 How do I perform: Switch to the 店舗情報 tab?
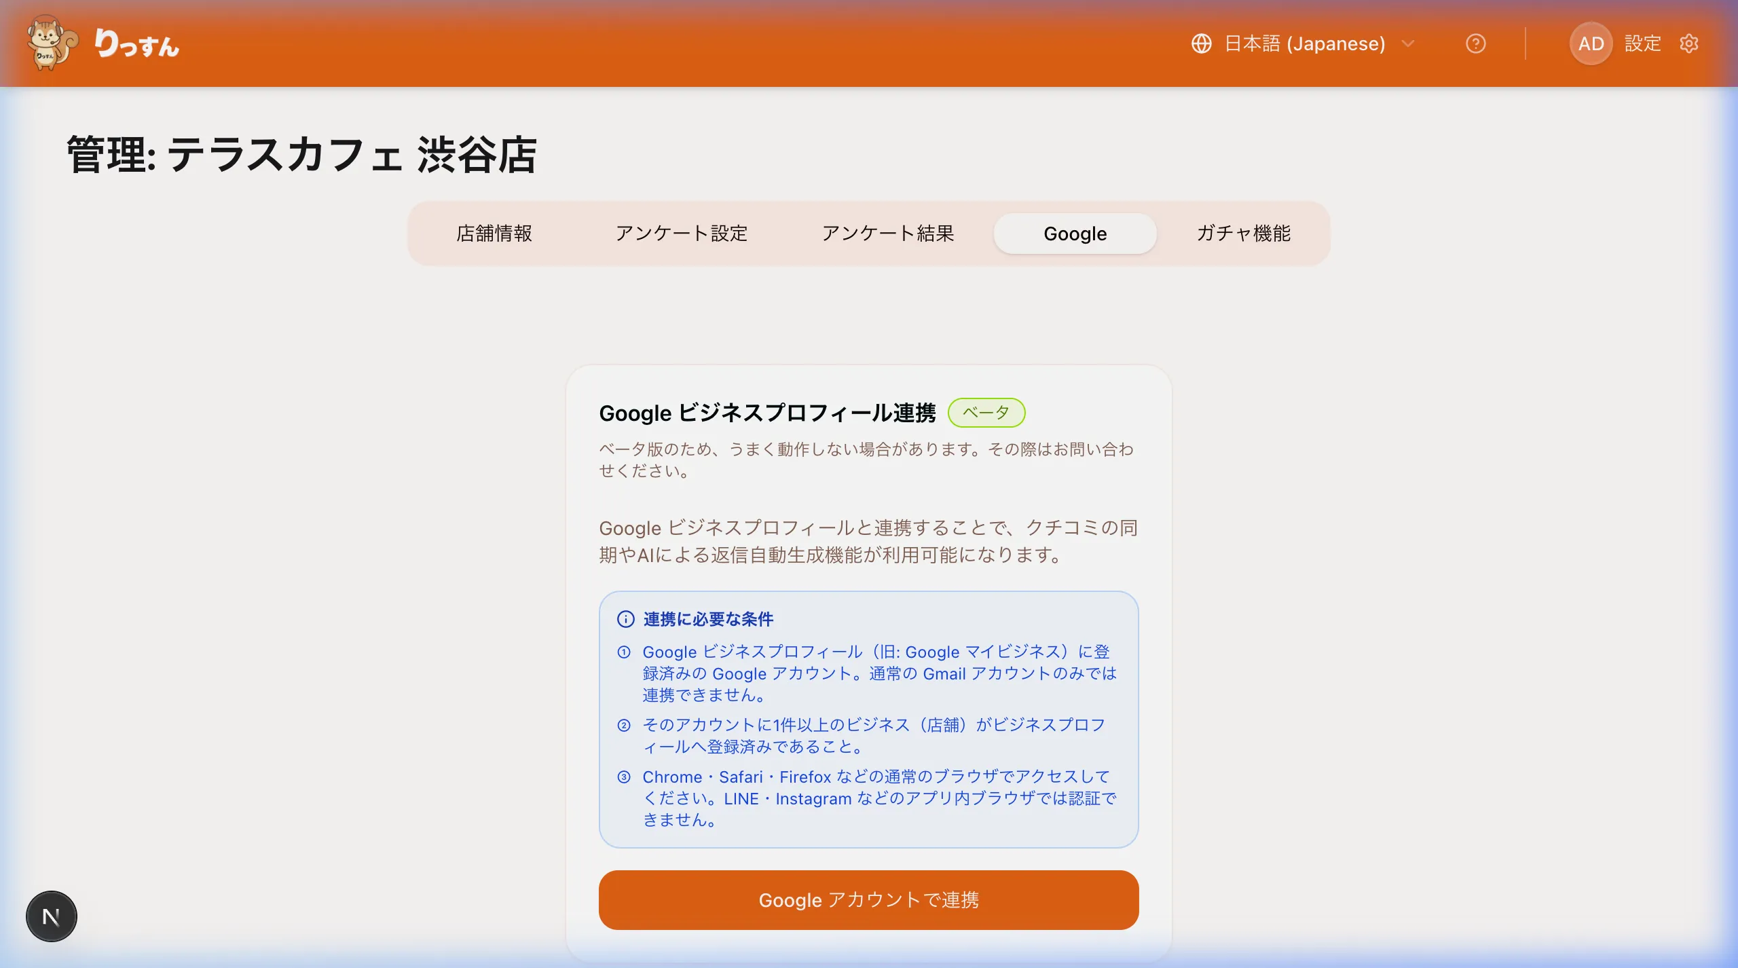point(494,234)
